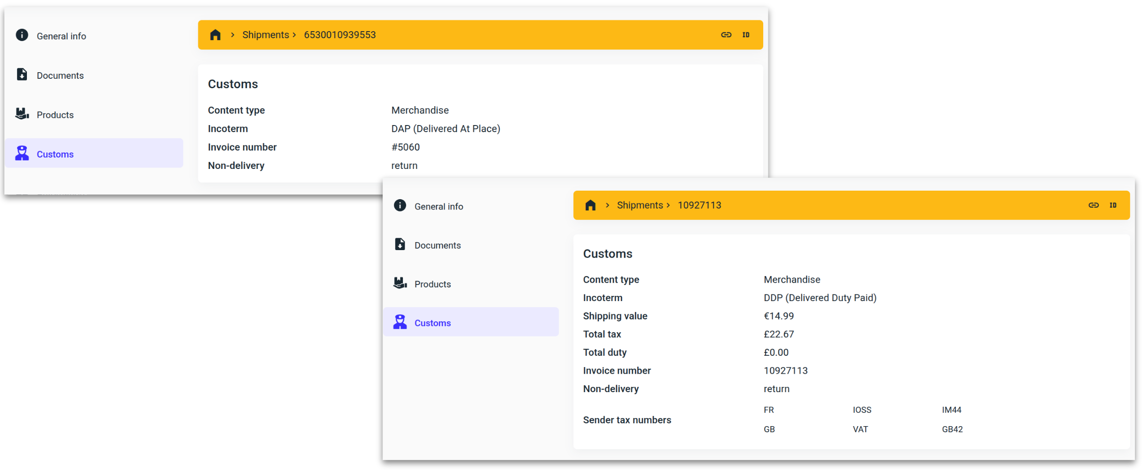The width and height of the screenshot is (1142, 470).
Task: Go to Shipments breadcrumb before 10927113
Action: point(639,205)
